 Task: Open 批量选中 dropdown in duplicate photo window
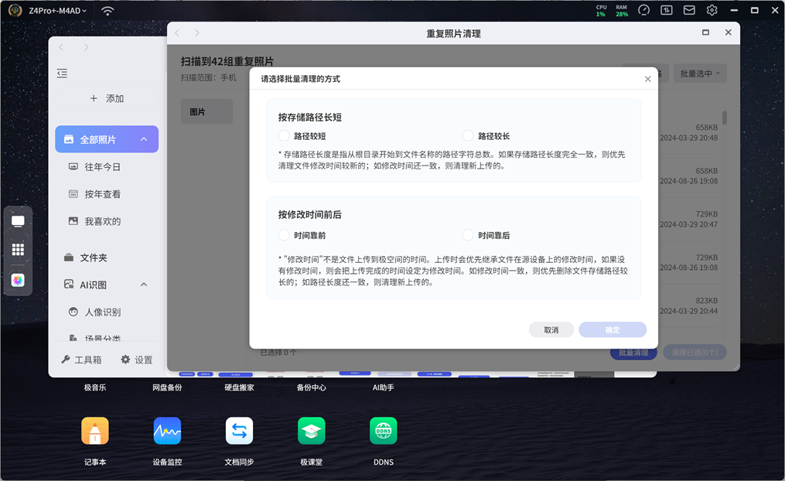point(700,73)
